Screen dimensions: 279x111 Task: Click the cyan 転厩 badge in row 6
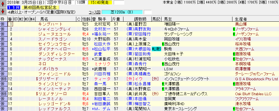156,49
